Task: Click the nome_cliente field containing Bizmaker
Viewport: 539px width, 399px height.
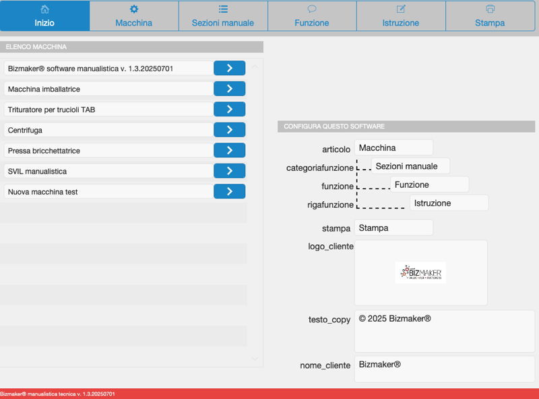Action: tap(445, 369)
